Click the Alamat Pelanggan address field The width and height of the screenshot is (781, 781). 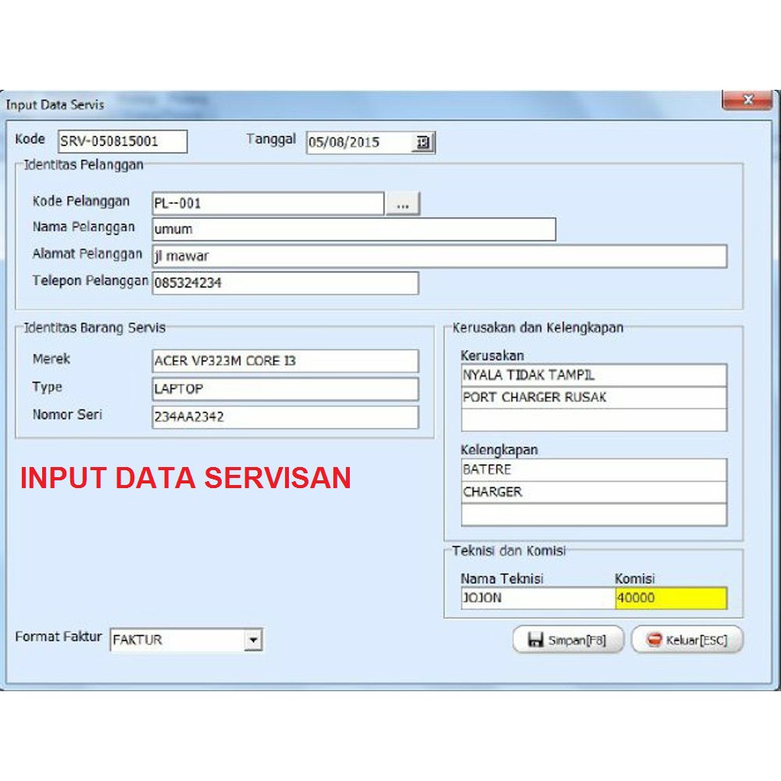[x=439, y=256]
